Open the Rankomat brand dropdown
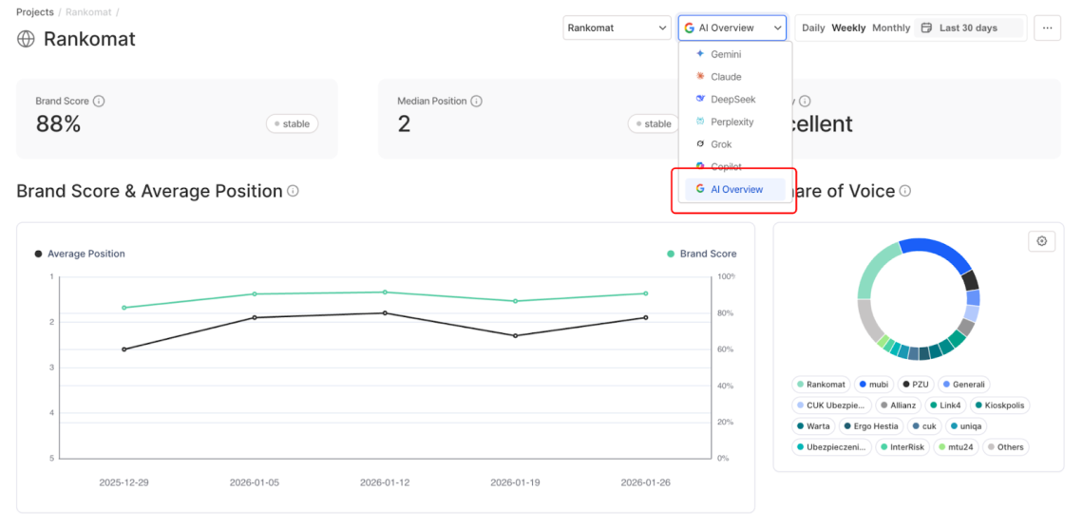Viewport: 1083px width, 528px height. pyautogui.click(x=617, y=28)
